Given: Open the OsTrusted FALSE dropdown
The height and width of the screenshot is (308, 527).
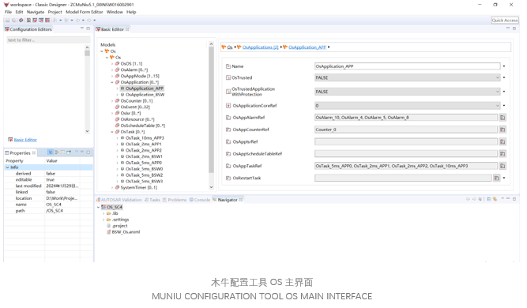Looking at the screenshot, I should pyautogui.click(x=498, y=77).
